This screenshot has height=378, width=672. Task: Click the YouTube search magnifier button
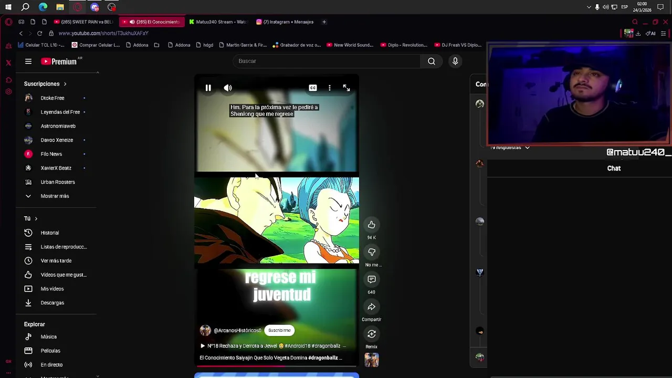coord(432,61)
